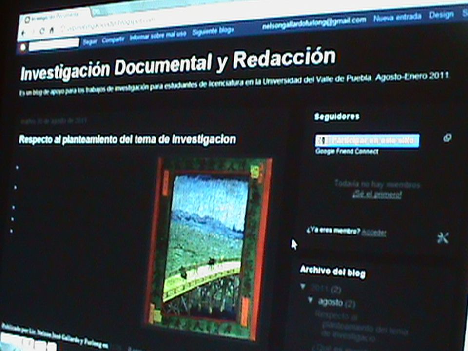
Task: Click the nelsongallardofurlong@gmail.com account link
Action: pos(314,23)
